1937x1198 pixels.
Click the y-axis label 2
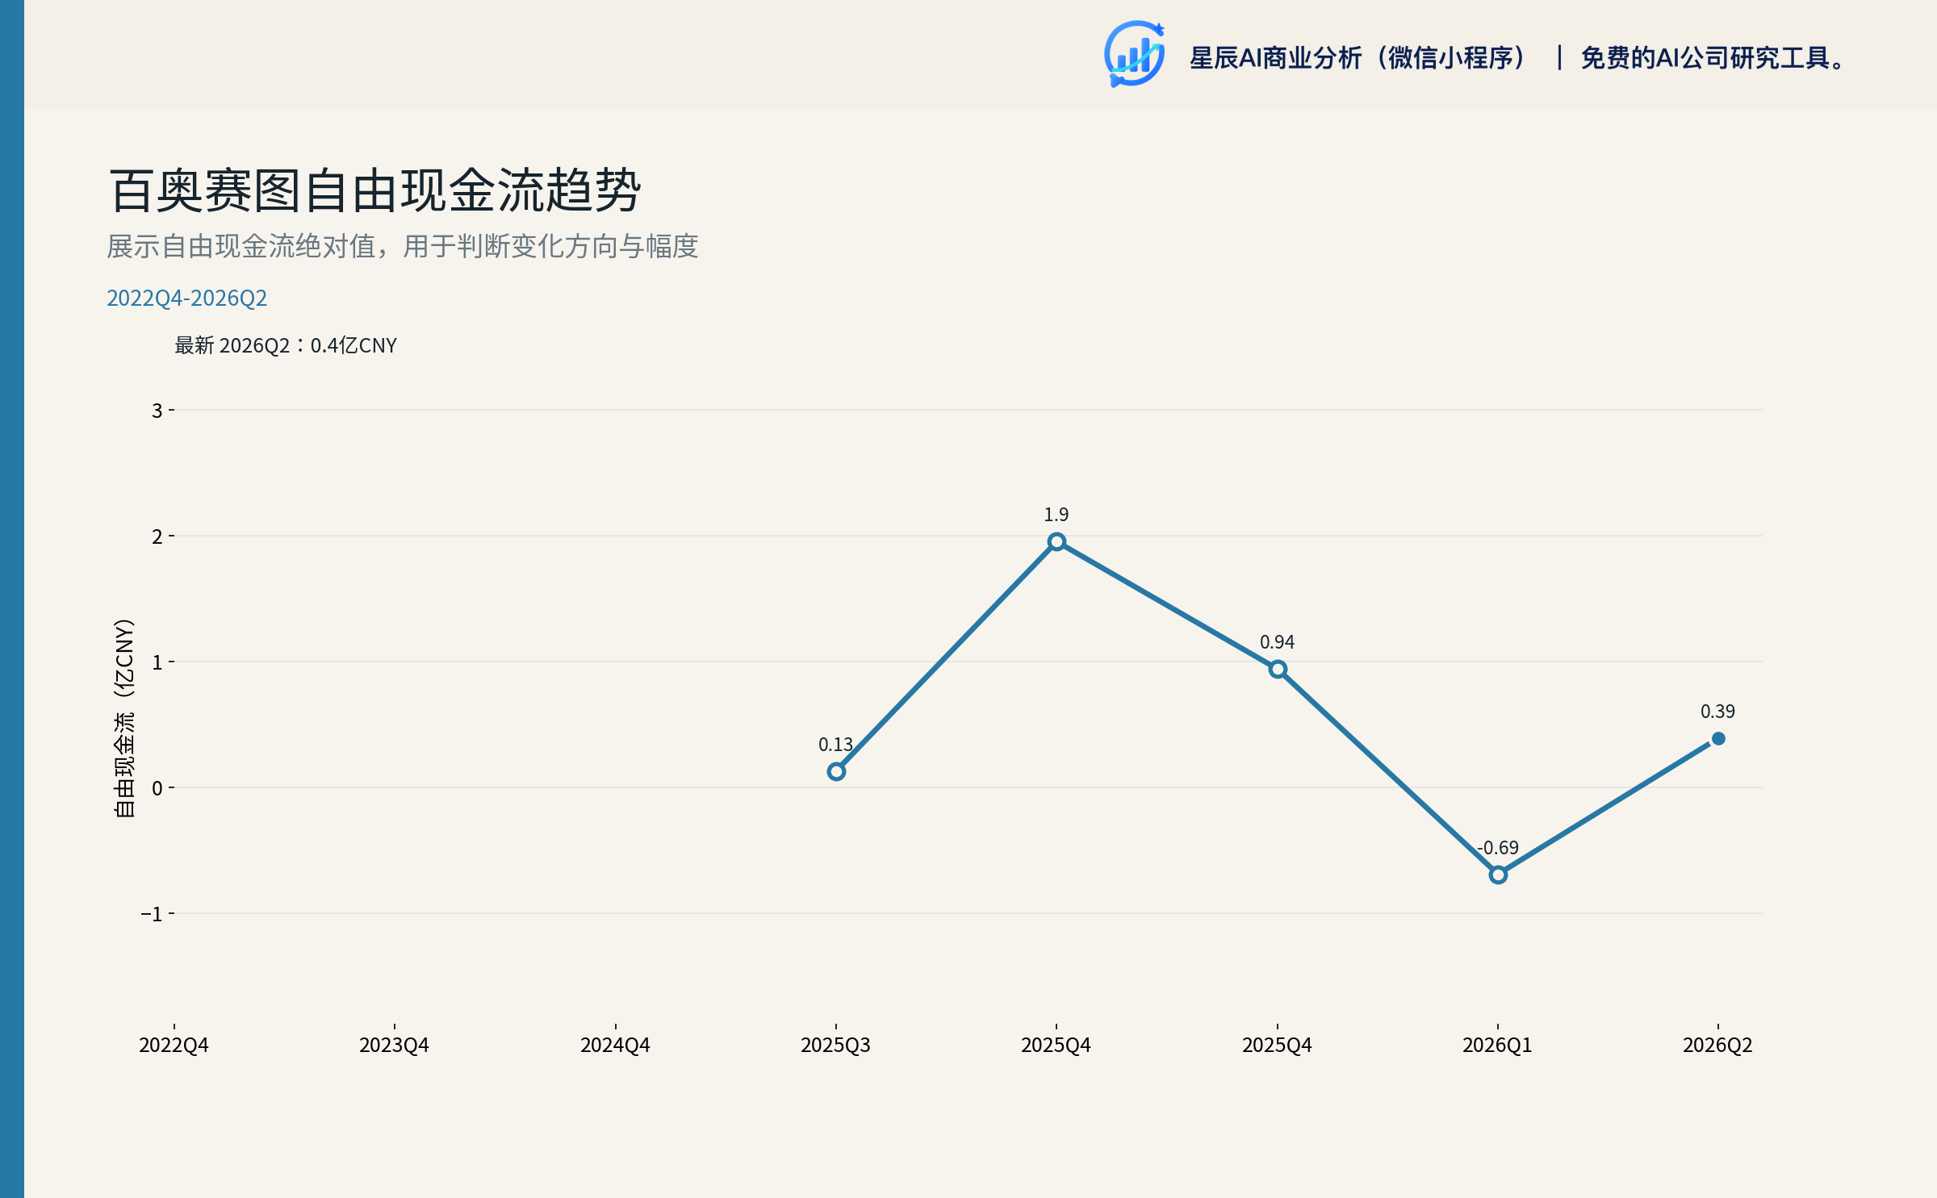coord(157,536)
